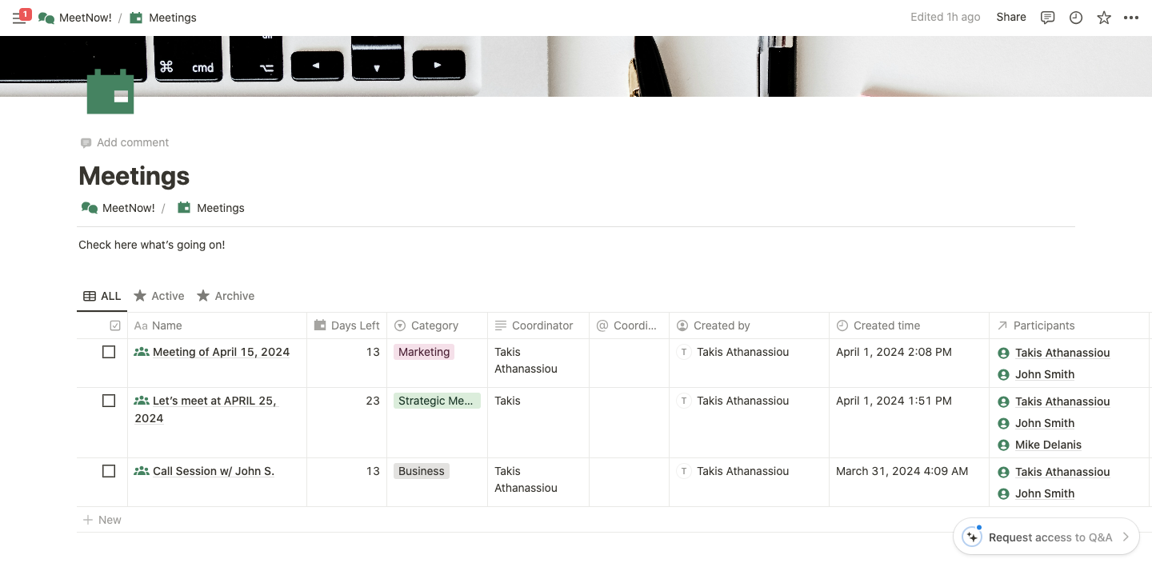This screenshot has width=1152, height=567.
Task: Open the Created time column header
Action: point(910,325)
